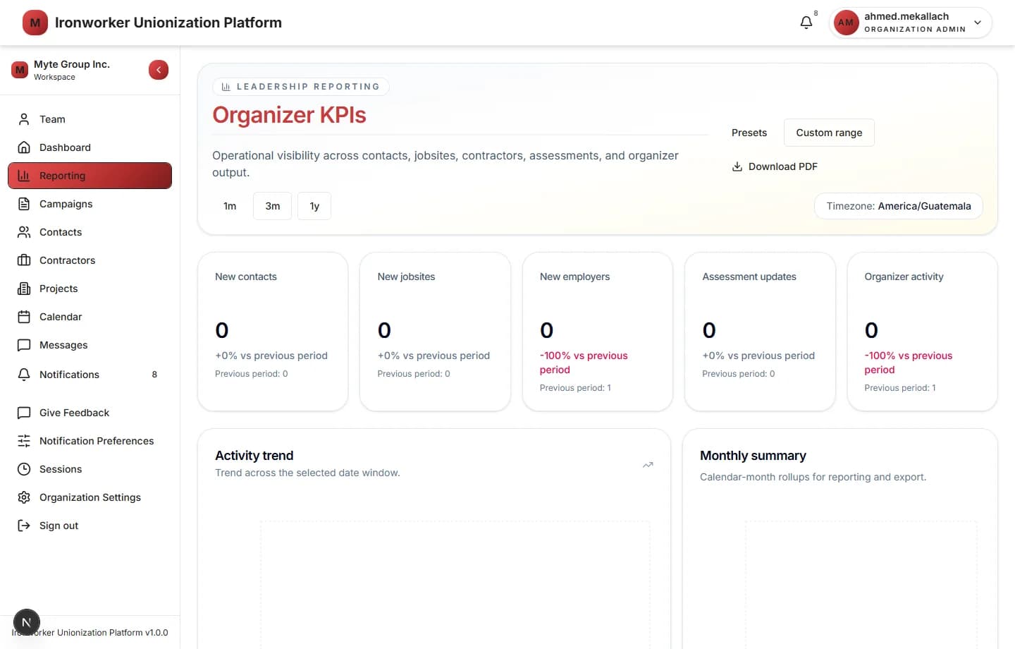
Task: Open Messages in sidebar
Action: click(90, 345)
